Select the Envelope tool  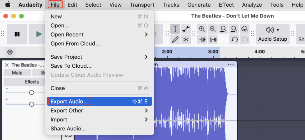point(186,29)
